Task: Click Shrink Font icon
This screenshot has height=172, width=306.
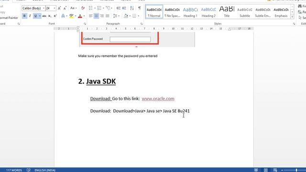Action: click(x=65, y=8)
